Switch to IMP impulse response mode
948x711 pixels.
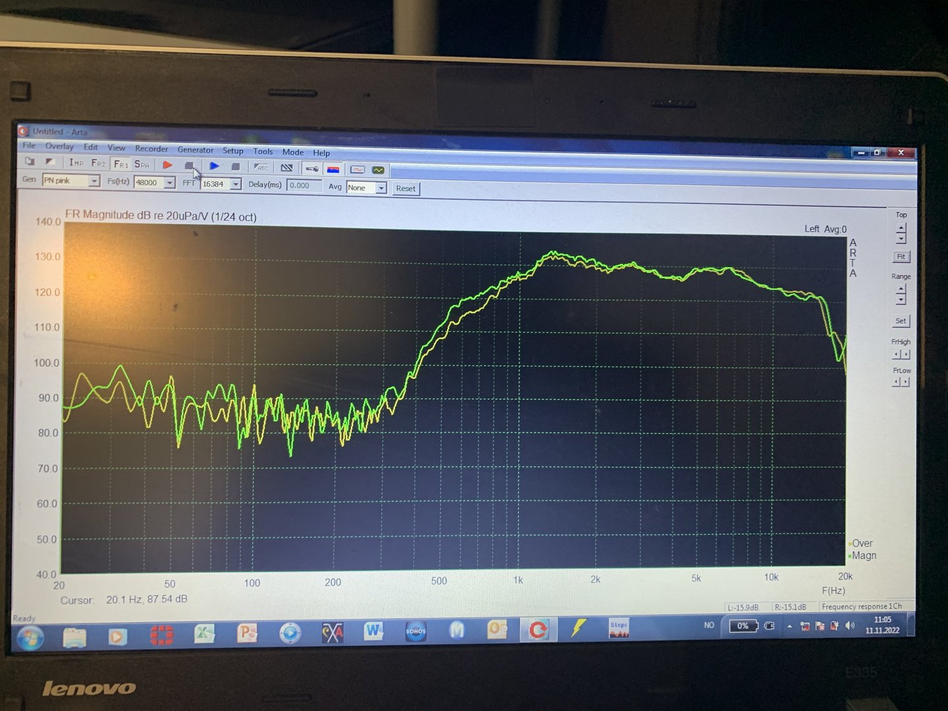point(76,162)
